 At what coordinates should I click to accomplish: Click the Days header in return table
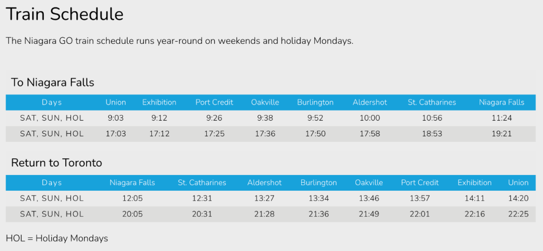point(52,183)
